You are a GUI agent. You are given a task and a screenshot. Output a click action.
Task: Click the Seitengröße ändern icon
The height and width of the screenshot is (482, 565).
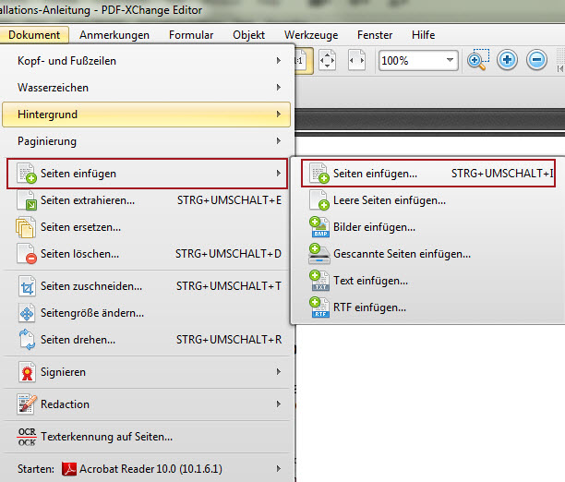[27, 313]
